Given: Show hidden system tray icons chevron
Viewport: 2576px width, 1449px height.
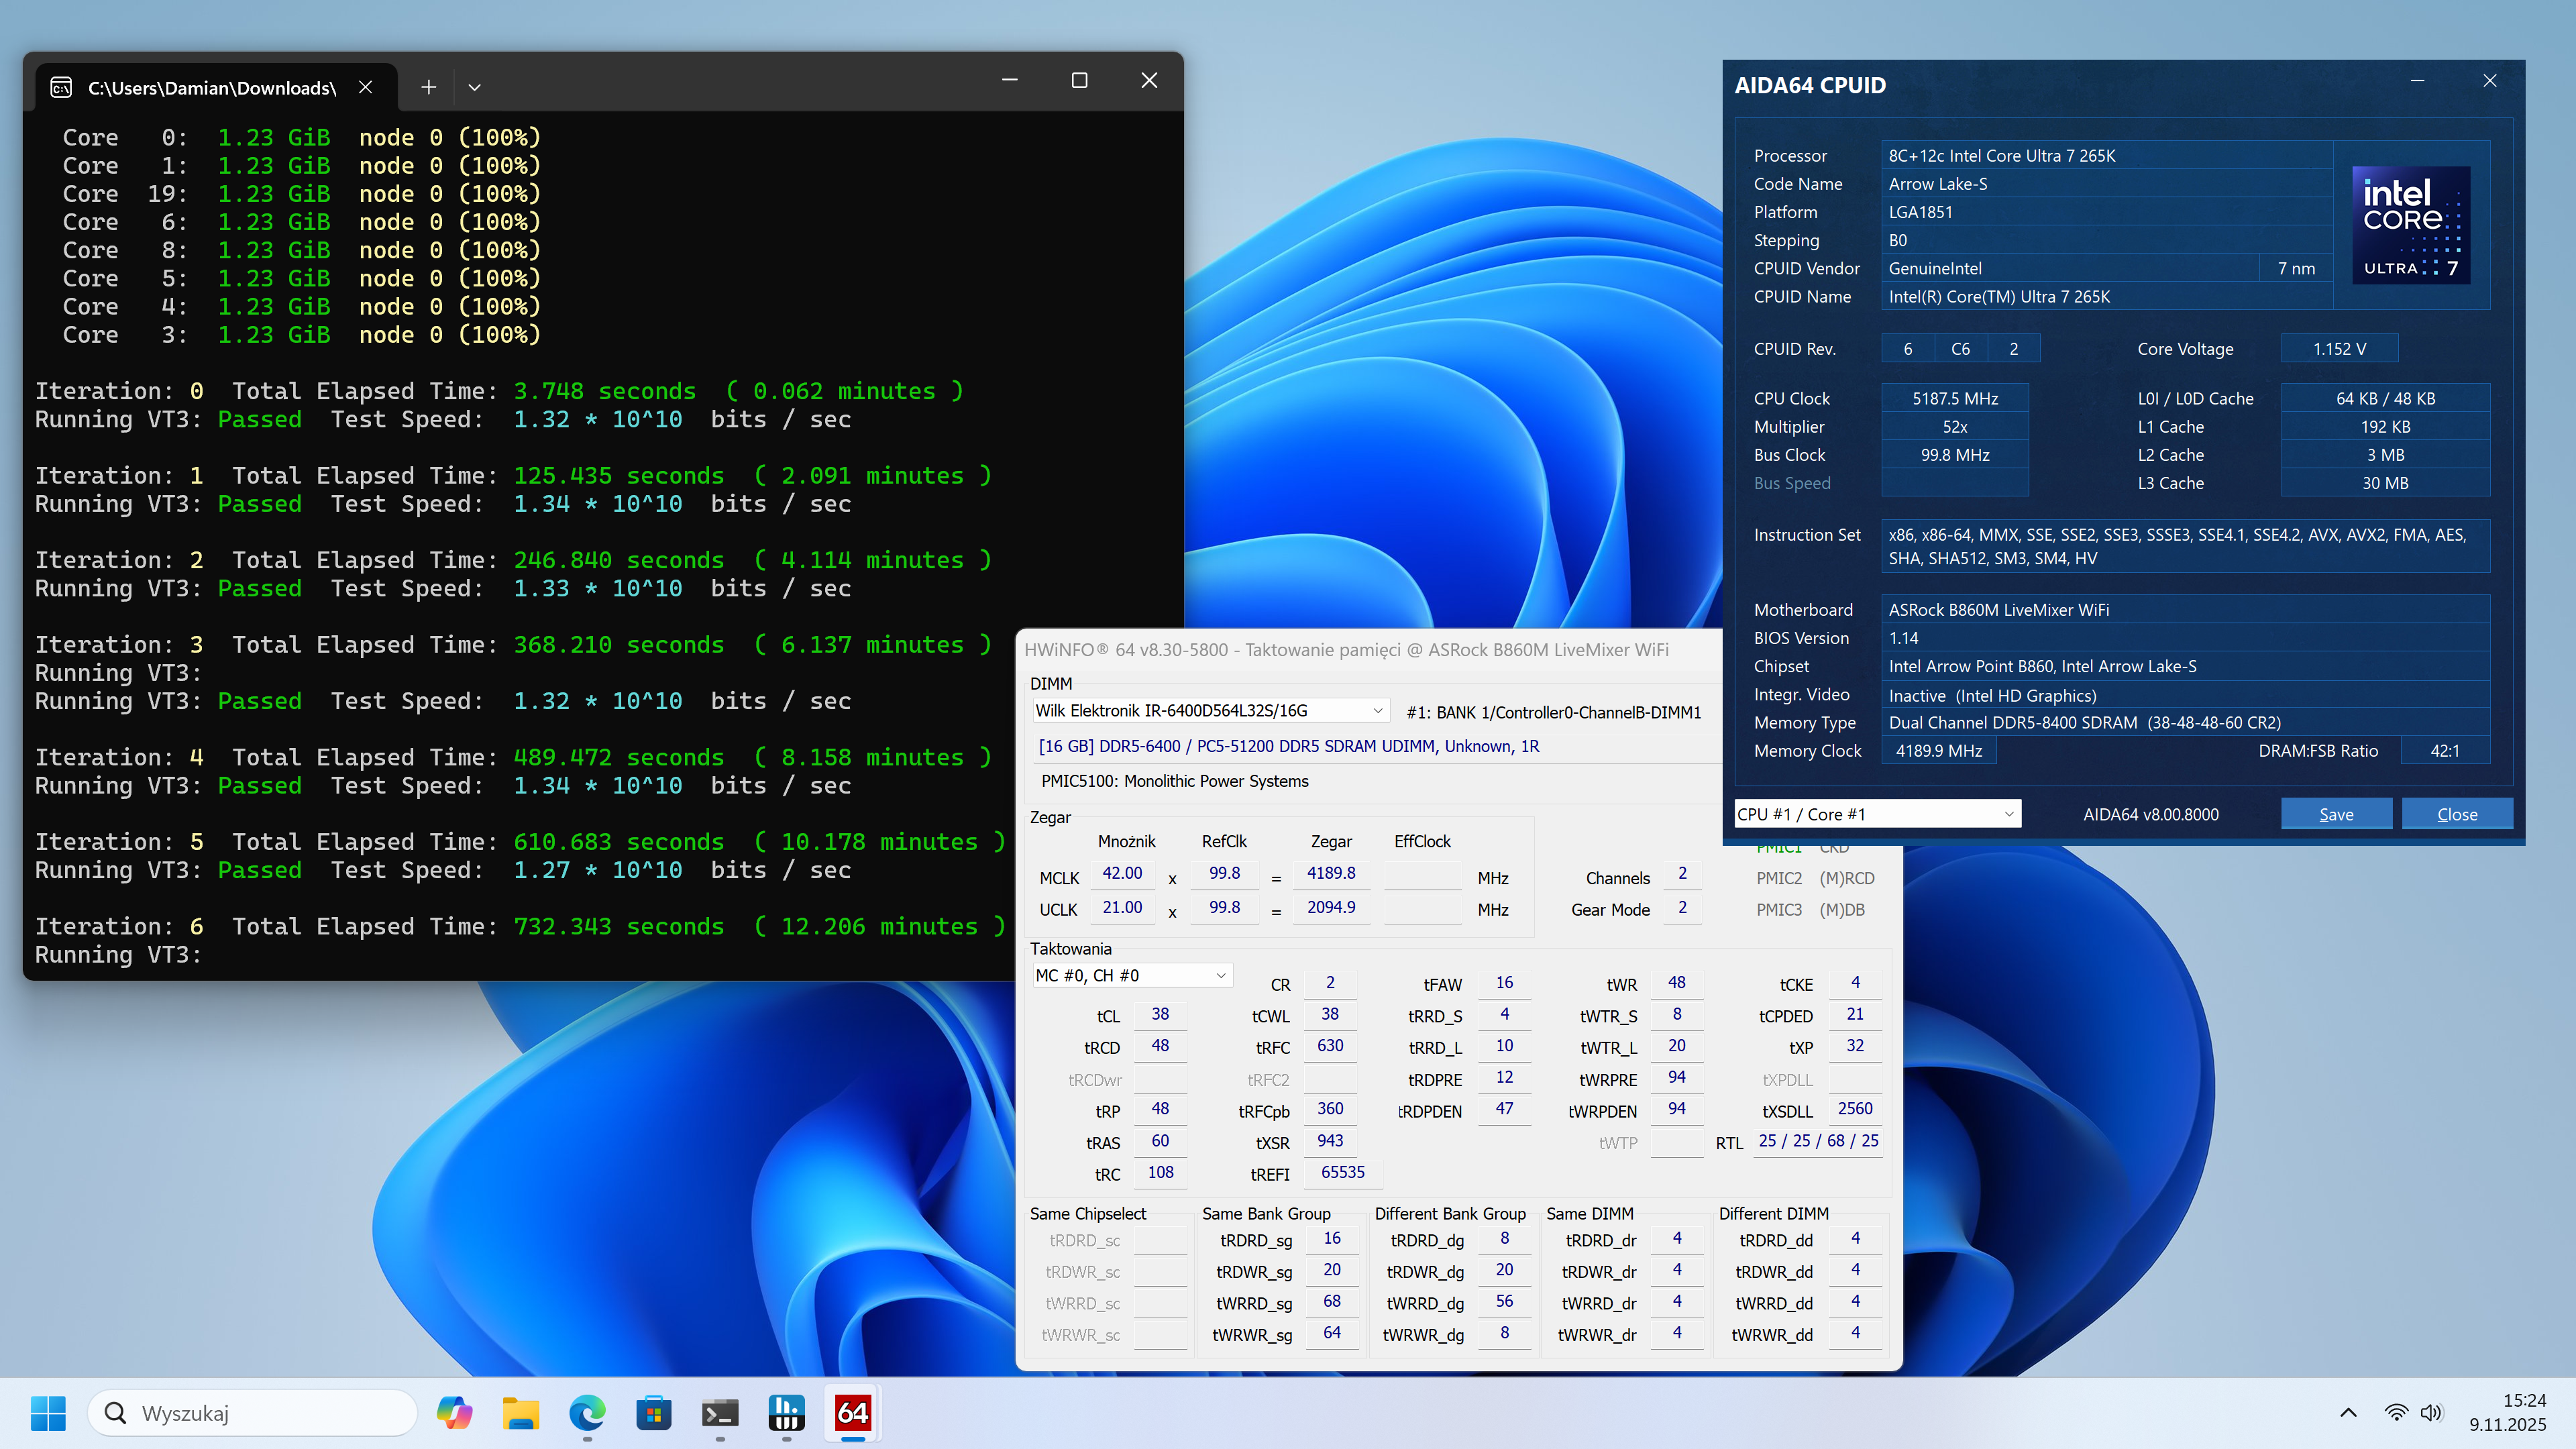Looking at the screenshot, I should 2348,1412.
